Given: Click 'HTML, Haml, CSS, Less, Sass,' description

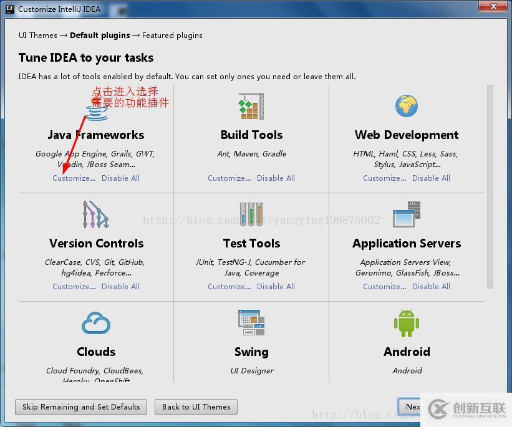Looking at the screenshot, I should [405, 154].
